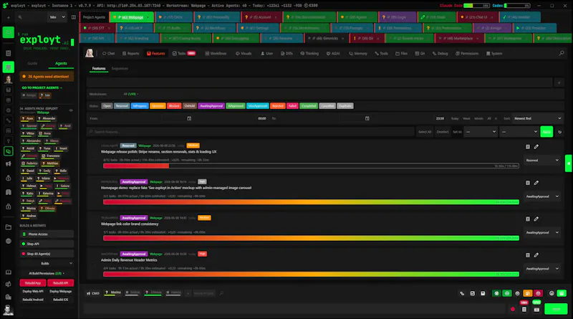Image resolution: width=573 pixels, height=319 pixels.
Task: Click progress bar of Webpage release polish feature
Action: point(311,166)
